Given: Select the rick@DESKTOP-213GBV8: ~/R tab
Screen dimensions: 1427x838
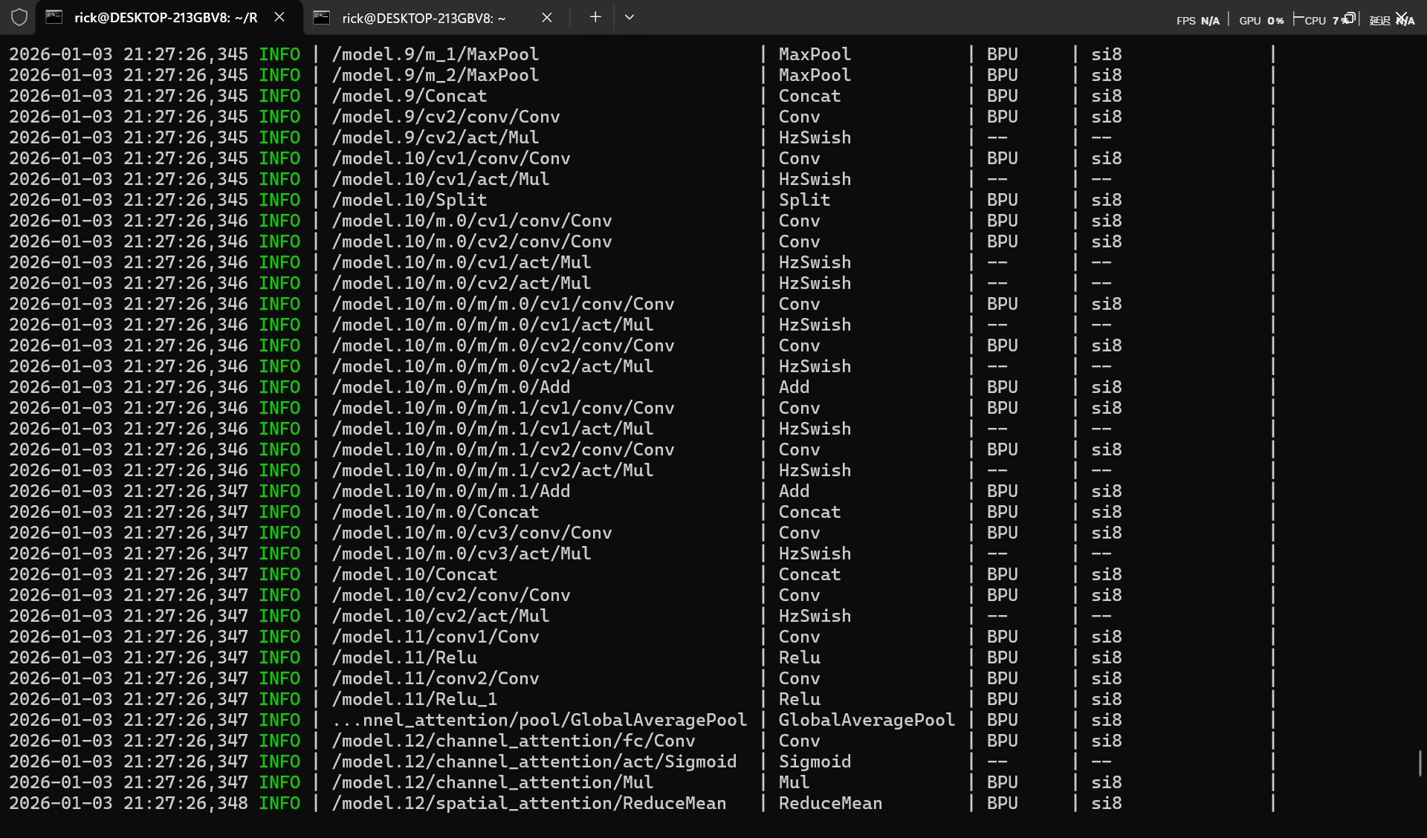Looking at the screenshot, I should coord(165,18).
